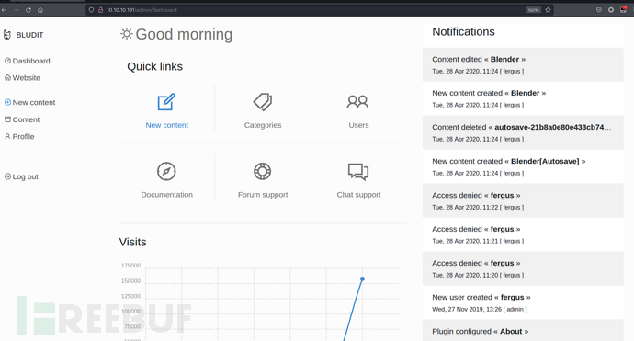Screen dimensions: 634x341
Task: Open the Forum support link label
Action: [x=263, y=195]
